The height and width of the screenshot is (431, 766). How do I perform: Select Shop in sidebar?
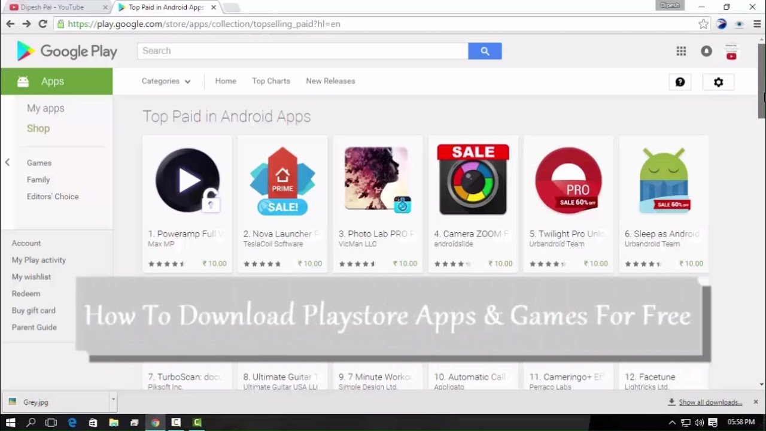38,129
